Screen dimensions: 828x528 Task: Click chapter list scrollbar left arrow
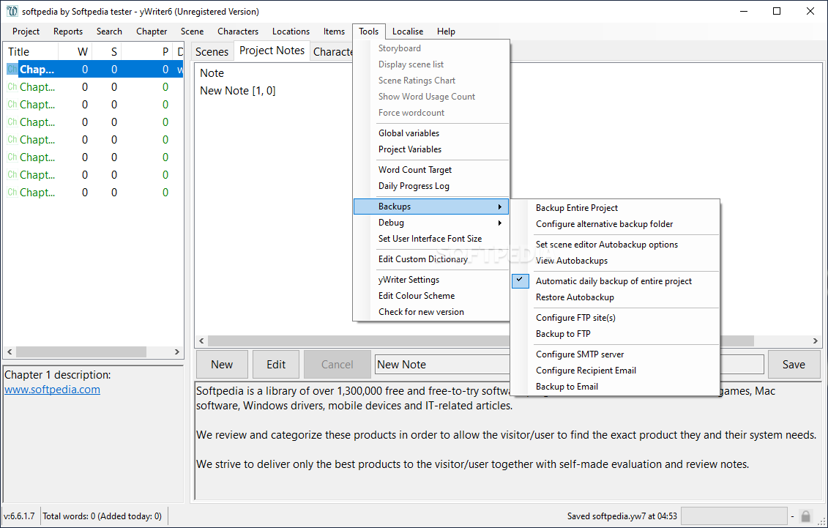10,352
